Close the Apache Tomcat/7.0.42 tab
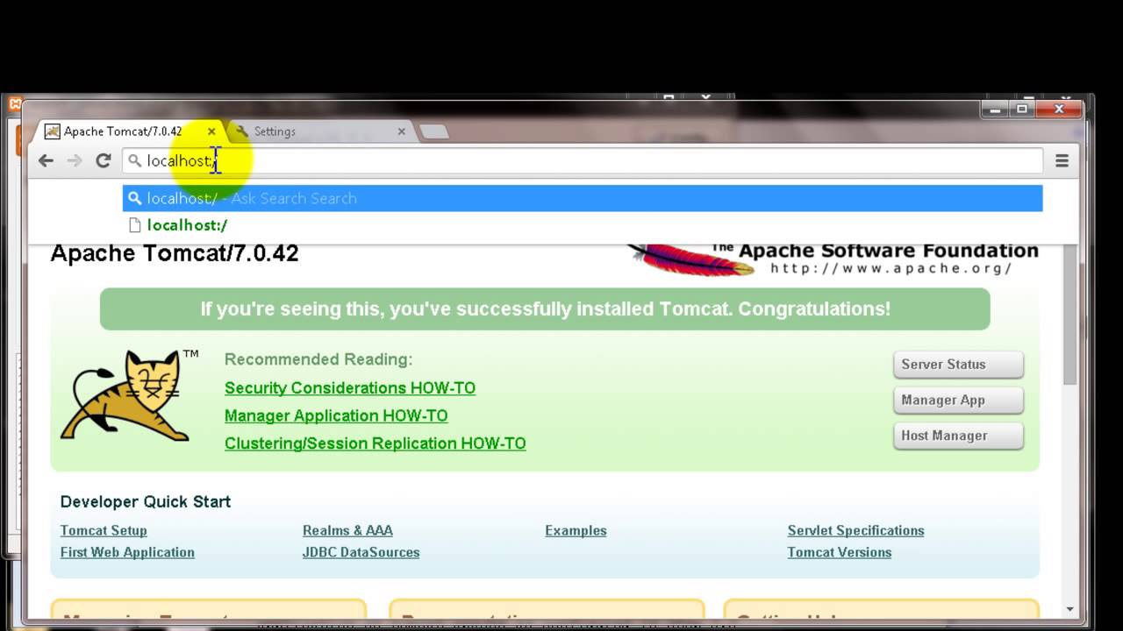The height and width of the screenshot is (631, 1123). pos(211,131)
